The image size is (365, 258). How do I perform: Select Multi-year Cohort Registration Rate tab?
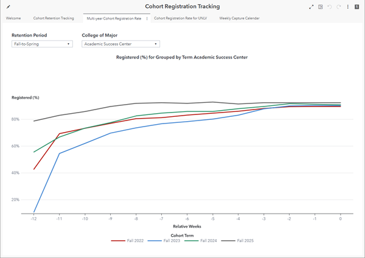[x=114, y=18]
